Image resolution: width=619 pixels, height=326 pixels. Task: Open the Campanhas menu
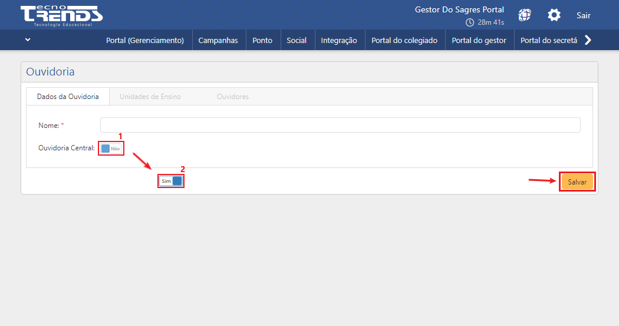coord(218,41)
